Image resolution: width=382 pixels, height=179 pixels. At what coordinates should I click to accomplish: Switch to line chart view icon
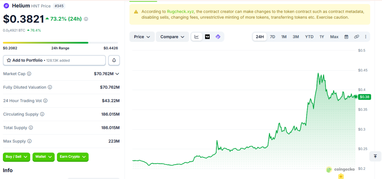coord(197,37)
